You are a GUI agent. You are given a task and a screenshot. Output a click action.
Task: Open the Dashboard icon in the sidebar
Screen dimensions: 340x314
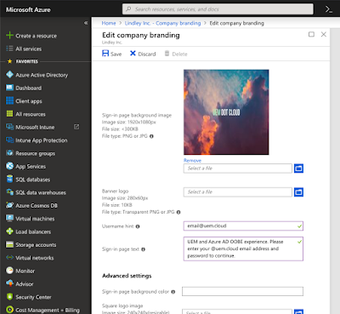(9, 88)
